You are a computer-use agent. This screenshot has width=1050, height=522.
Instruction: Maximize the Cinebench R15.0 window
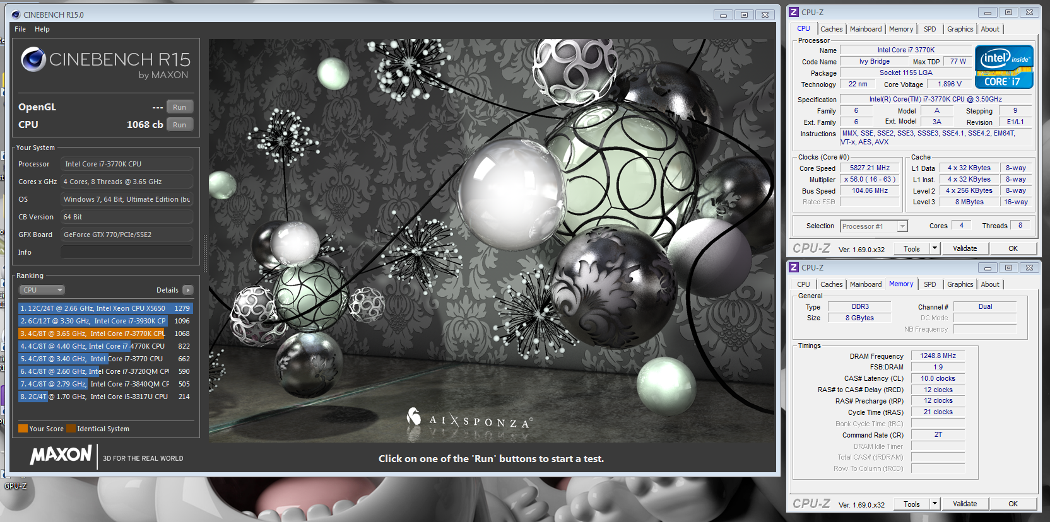pyautogui.click(x=744, y=14)
